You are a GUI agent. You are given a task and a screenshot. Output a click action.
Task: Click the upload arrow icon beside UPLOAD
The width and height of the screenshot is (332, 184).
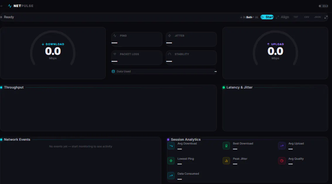click(268, 44)
